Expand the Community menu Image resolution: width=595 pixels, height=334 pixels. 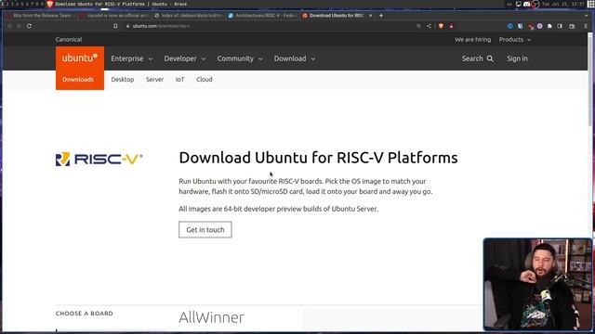240,58
